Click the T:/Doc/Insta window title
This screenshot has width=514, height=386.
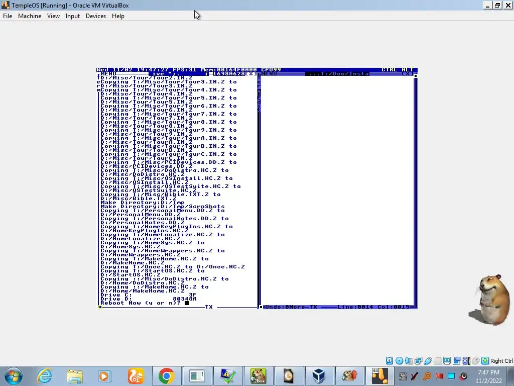[x=337, y=73]
